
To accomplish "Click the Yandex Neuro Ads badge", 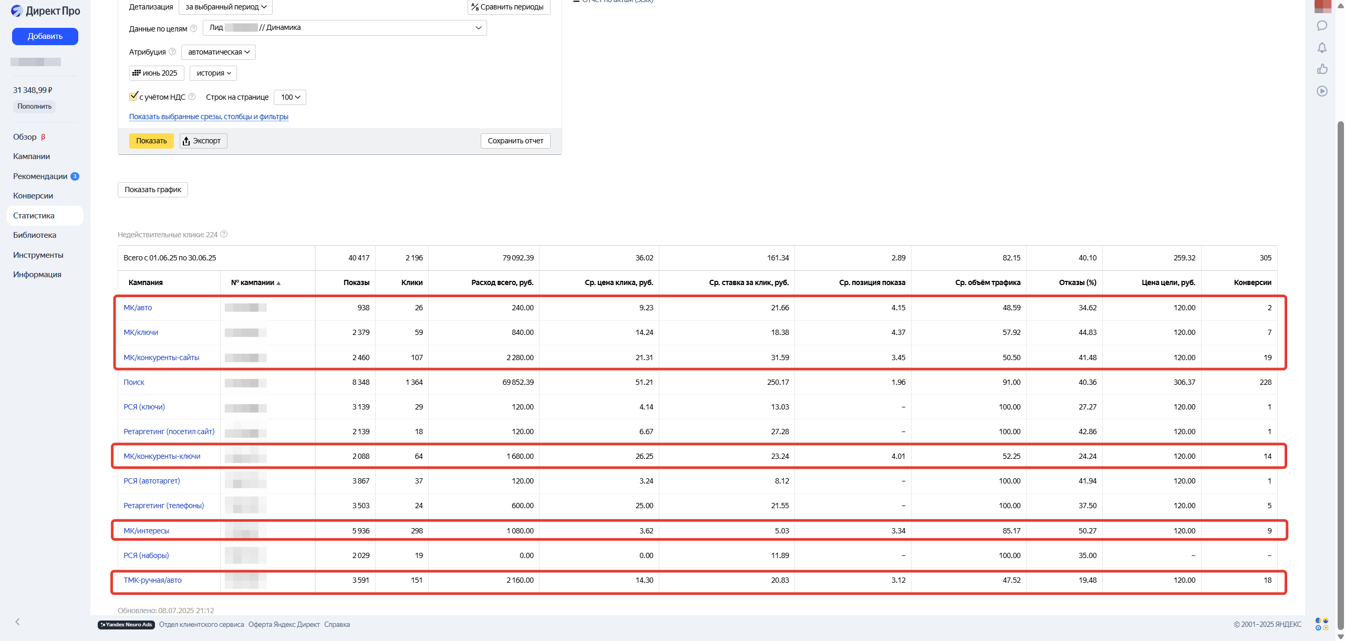I will [x=126, y=624].
